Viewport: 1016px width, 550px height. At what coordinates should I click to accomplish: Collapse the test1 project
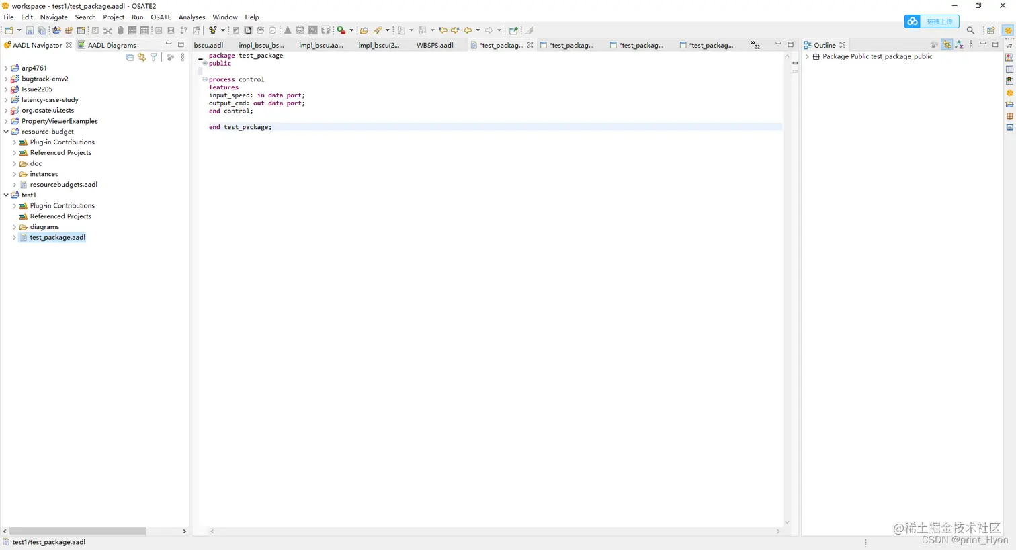point(6,195)
